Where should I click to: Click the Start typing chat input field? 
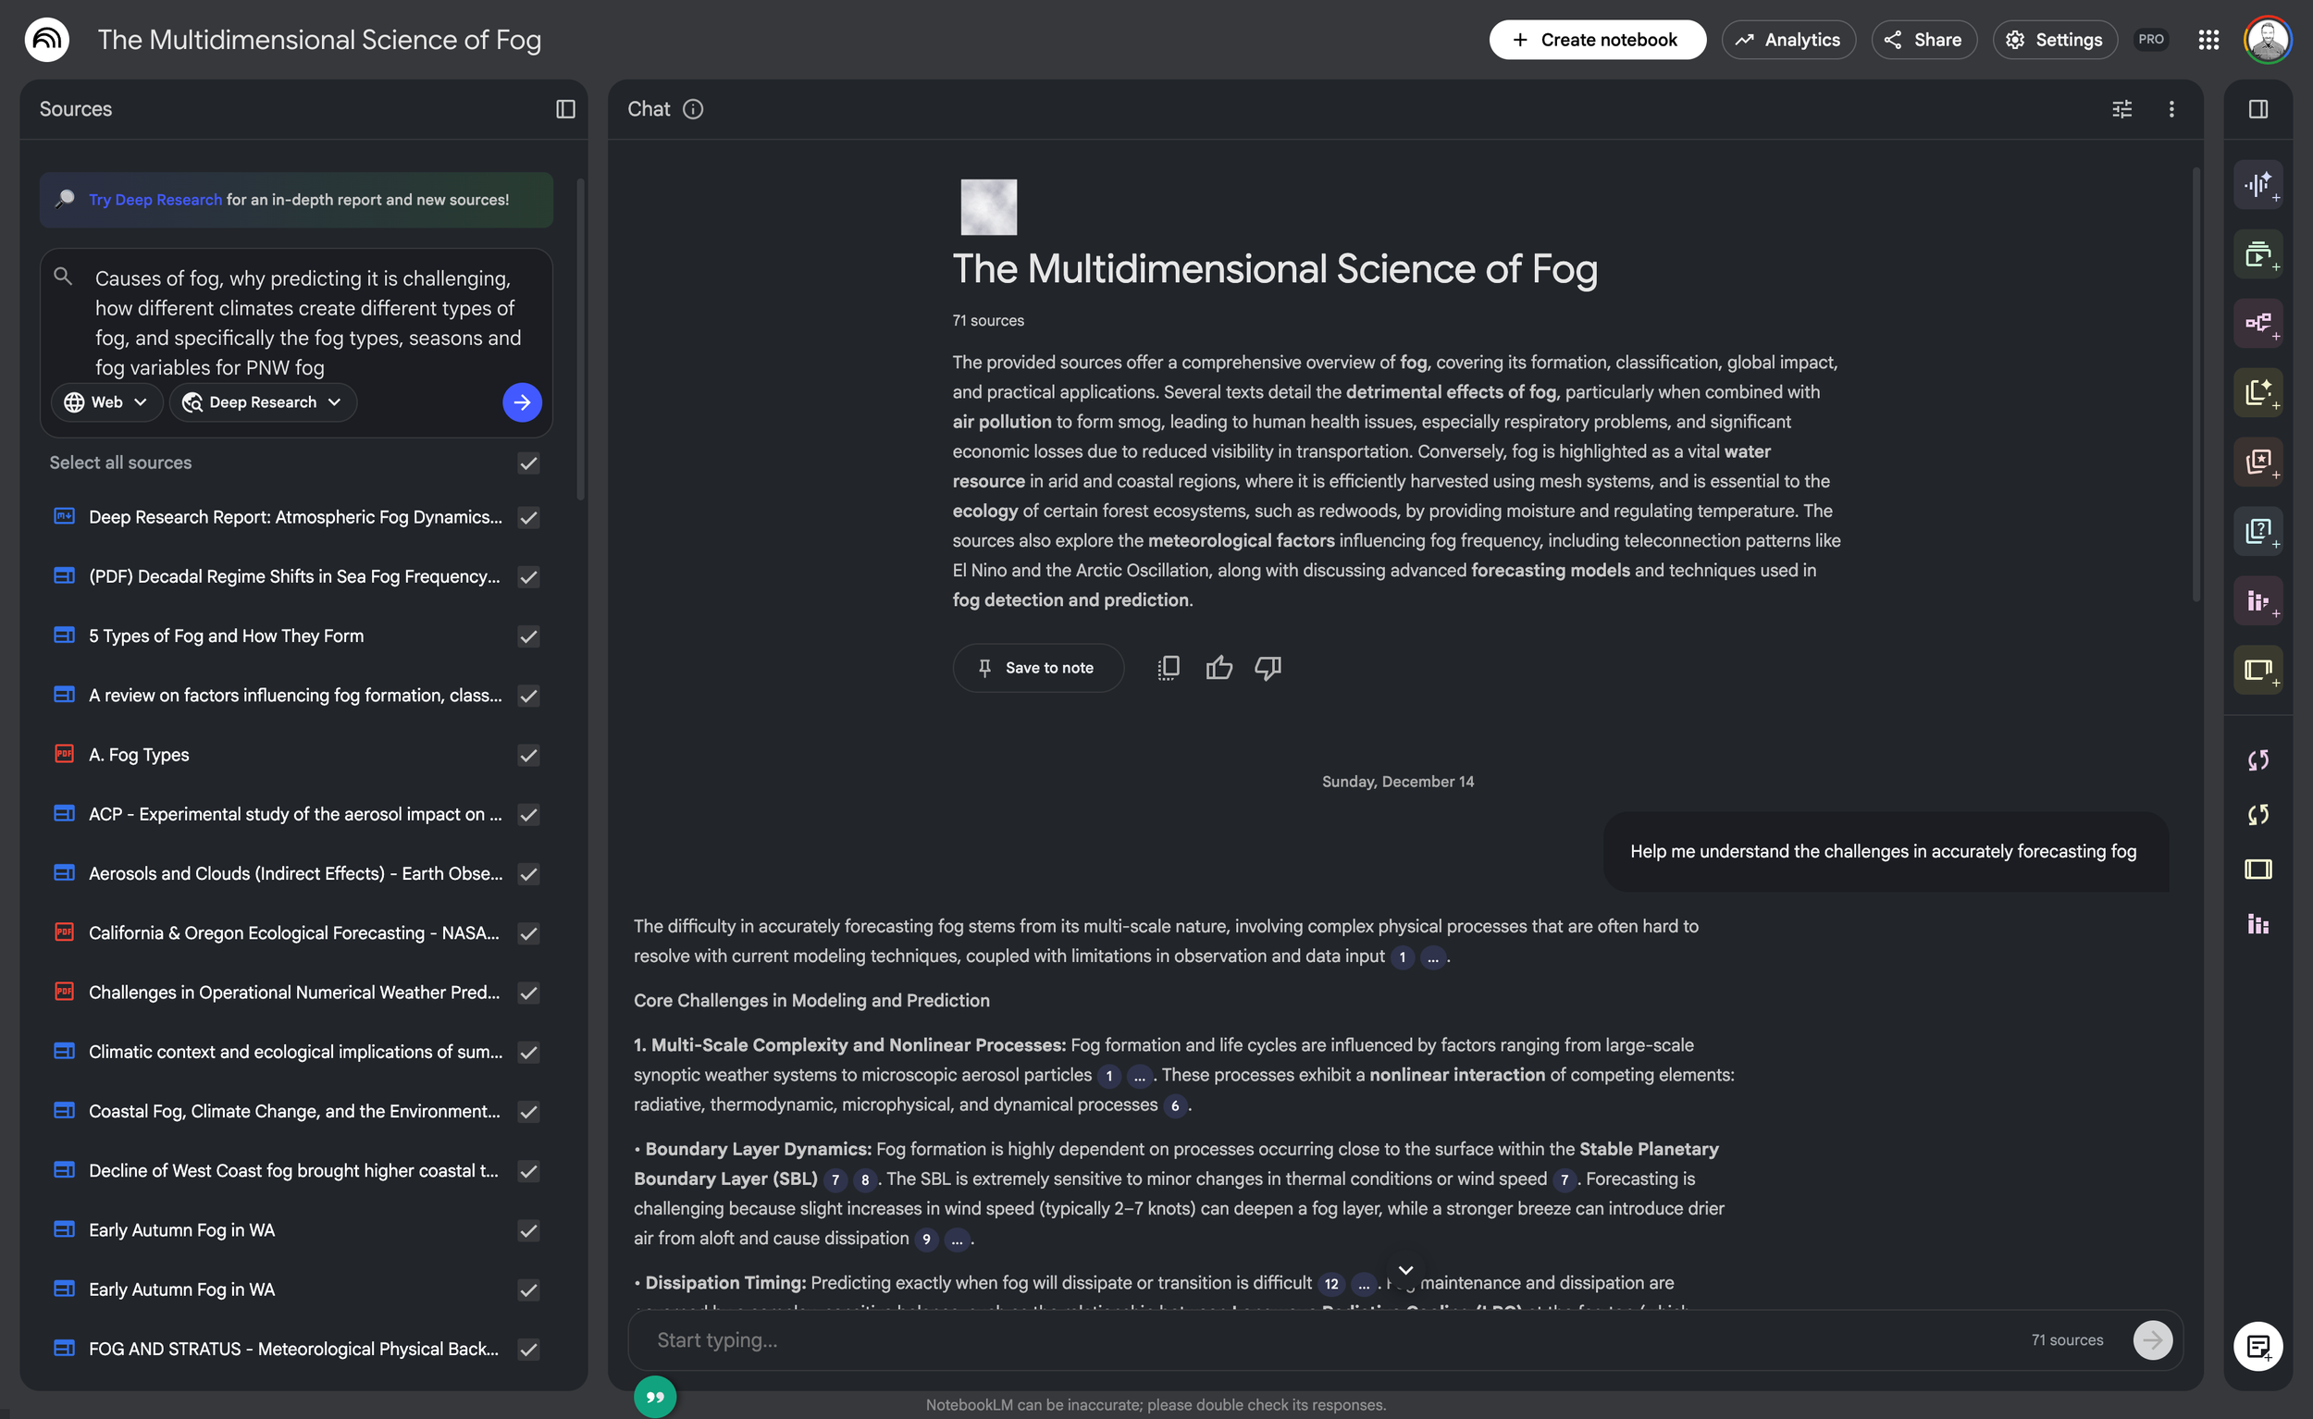[1314, 1340]
